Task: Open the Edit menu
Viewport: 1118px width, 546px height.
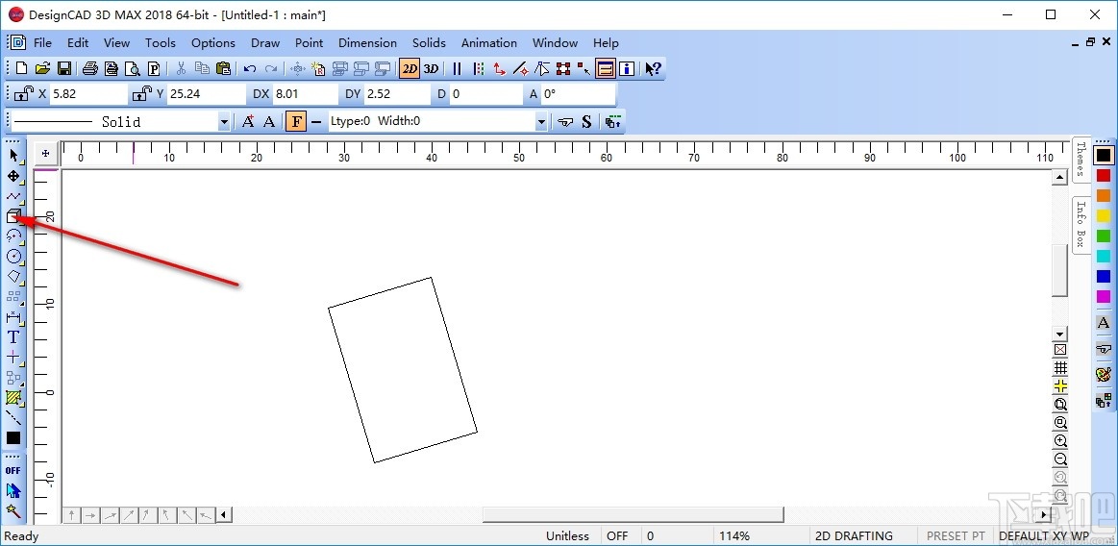Action: coord(78,42)
